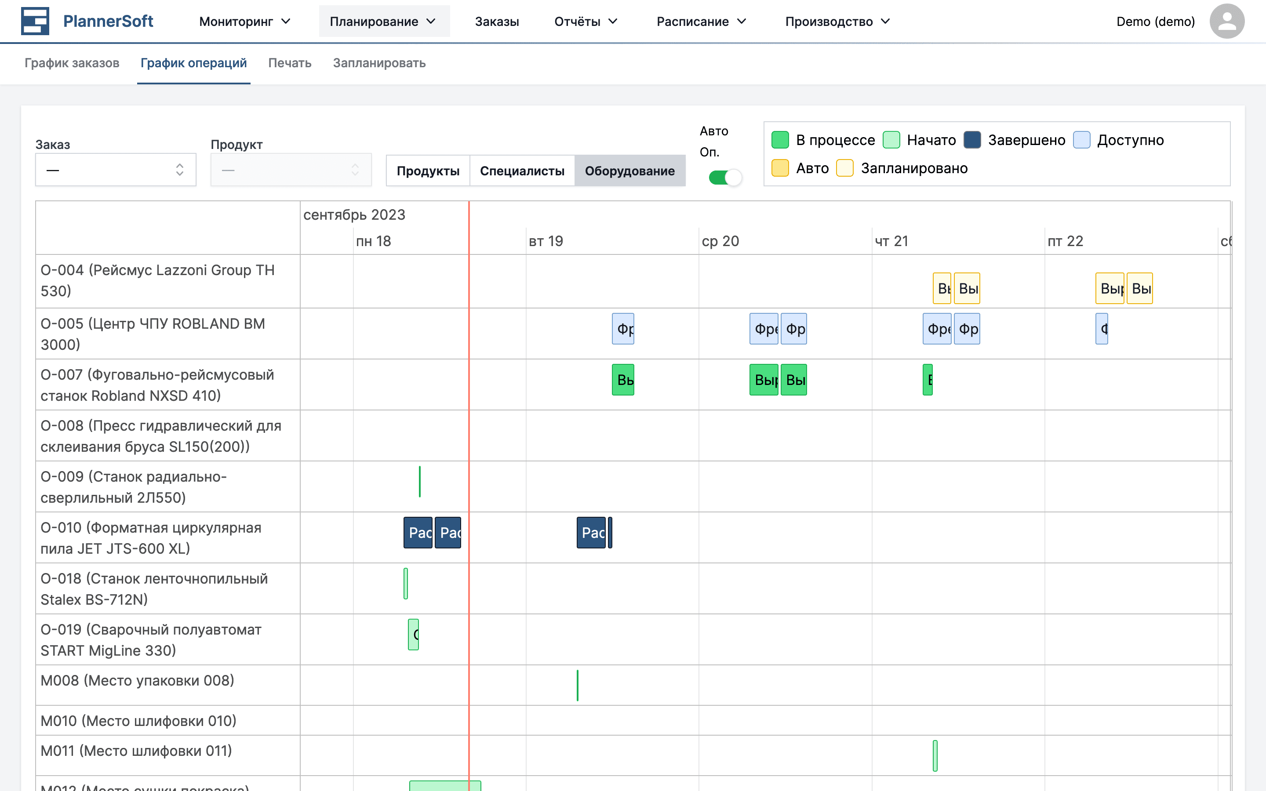Expand the "Отчёты" menu
This screenshot has width=1266, height=791.
pyautogui.click(x=586, y=21)
